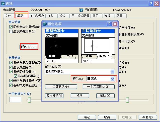
Task: Click the right-side slider thumb in 选项 window
Action: [x=128, y=100]
